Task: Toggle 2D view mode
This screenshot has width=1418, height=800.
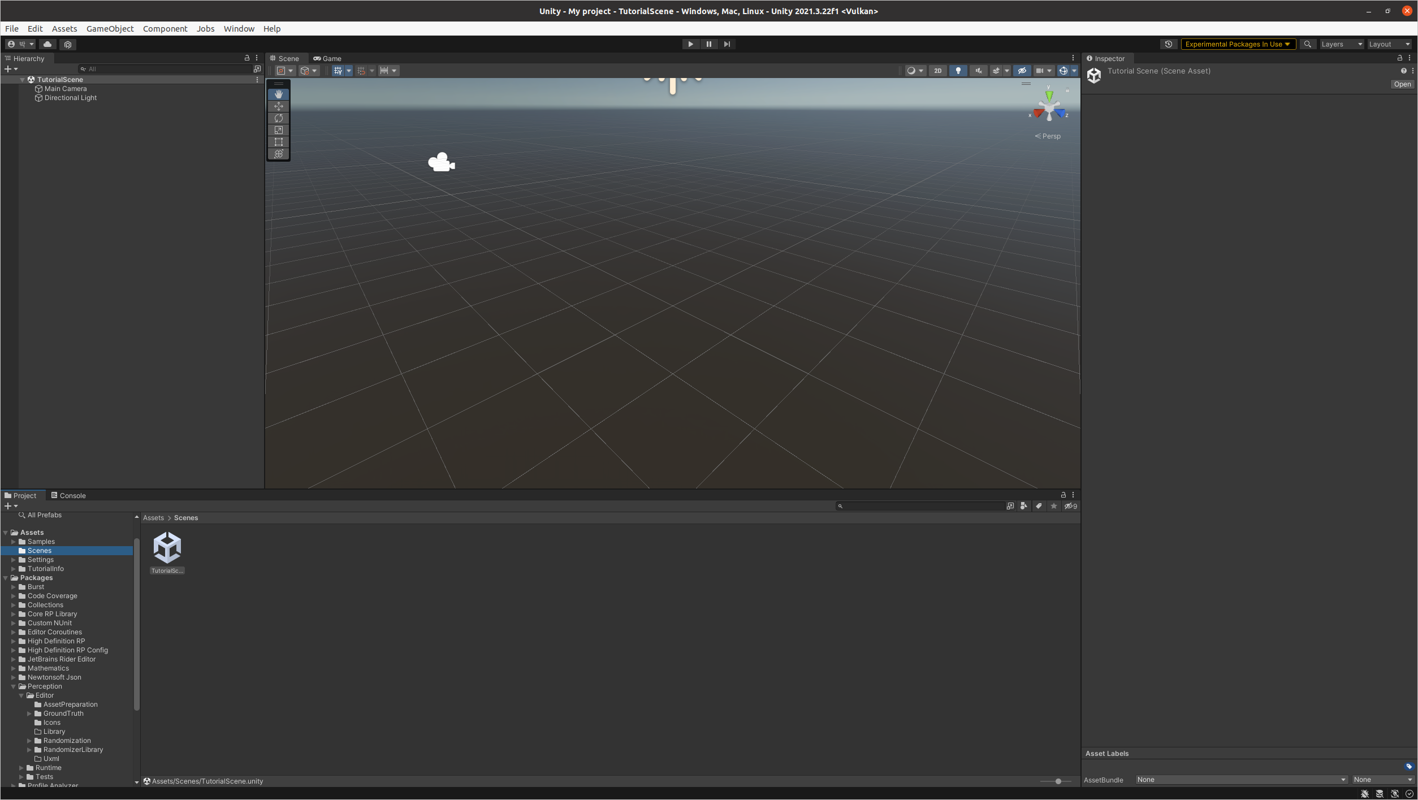Action: click(938, 71)
